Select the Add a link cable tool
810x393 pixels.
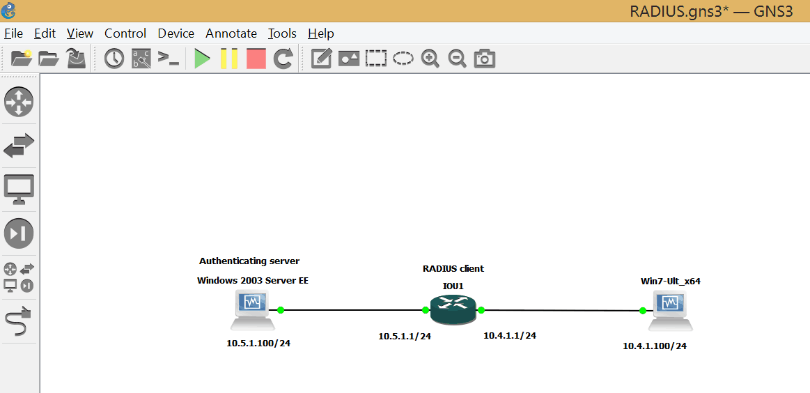tap(19, 321)
